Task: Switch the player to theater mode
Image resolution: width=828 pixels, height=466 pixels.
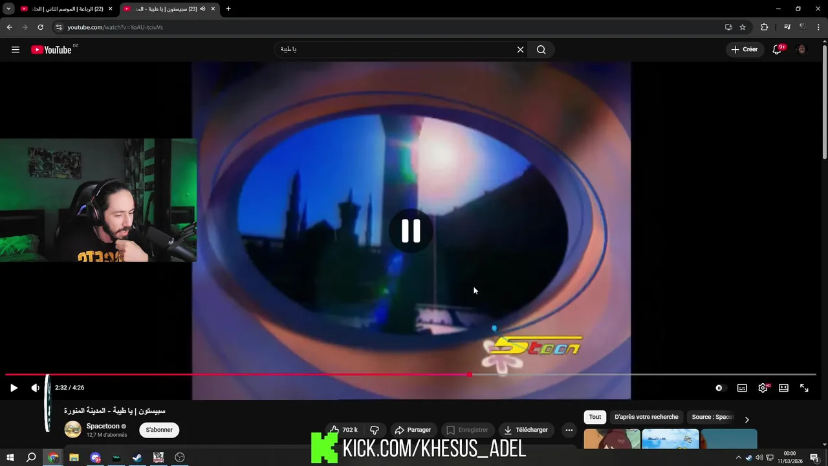Action: point(783,388)
